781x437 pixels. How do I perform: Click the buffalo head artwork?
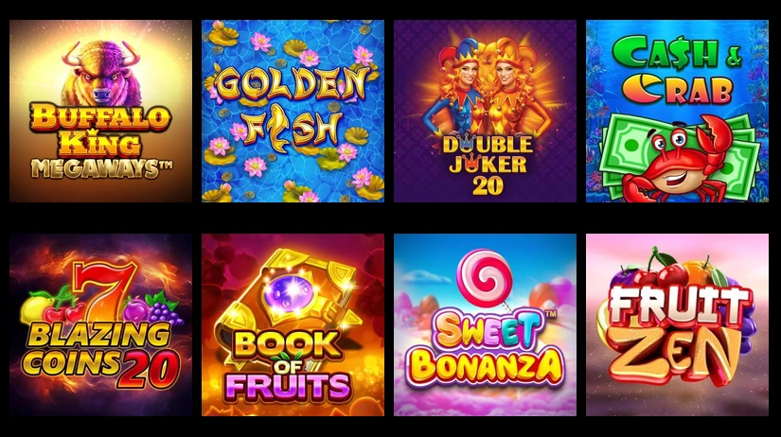click(x=101, y=72)
